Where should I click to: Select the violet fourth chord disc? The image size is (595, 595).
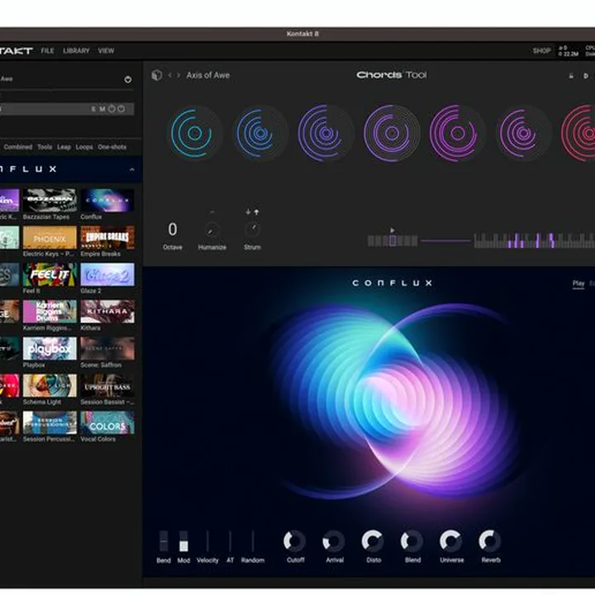pyautogui.click(x=392, y=133)
